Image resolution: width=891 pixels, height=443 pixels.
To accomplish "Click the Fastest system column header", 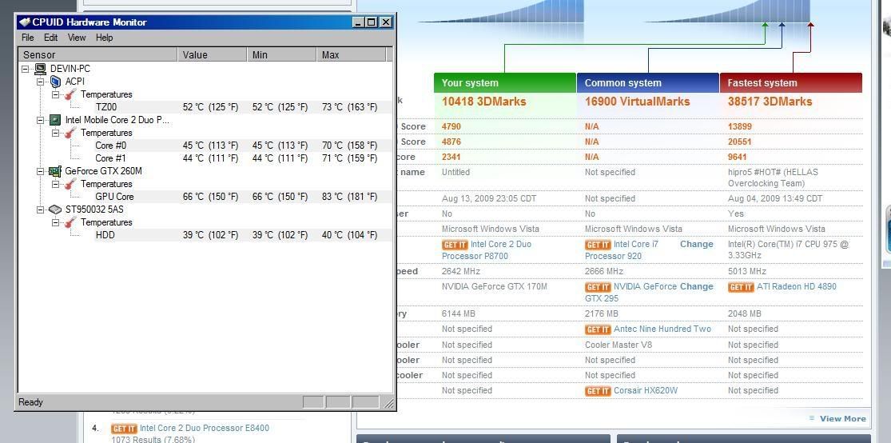I will point(791,82).
